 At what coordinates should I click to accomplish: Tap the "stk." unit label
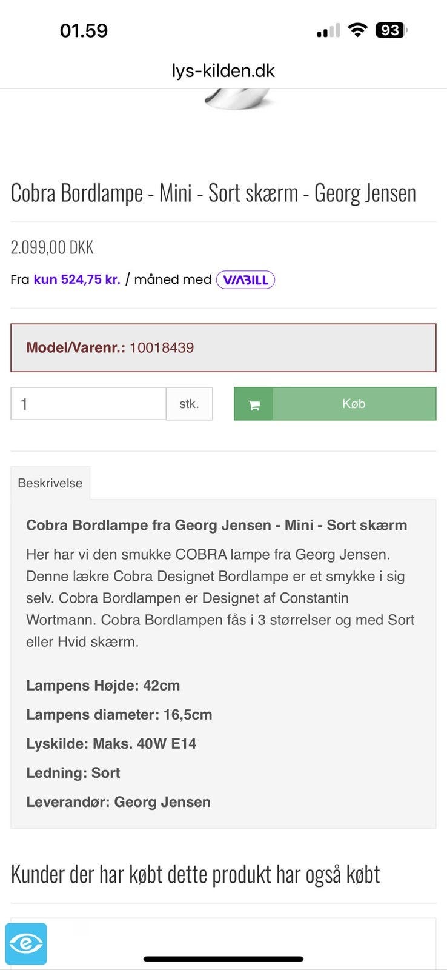pyautogui.click(x=189, y=403)
